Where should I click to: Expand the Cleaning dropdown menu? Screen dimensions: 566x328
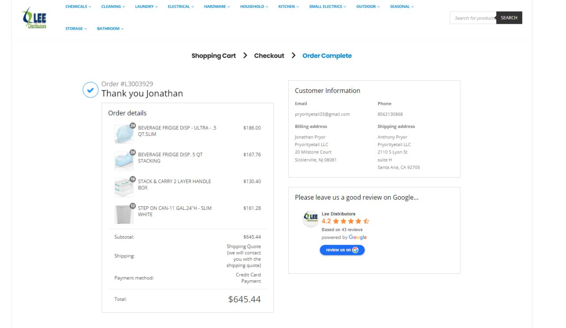[113, 7]
